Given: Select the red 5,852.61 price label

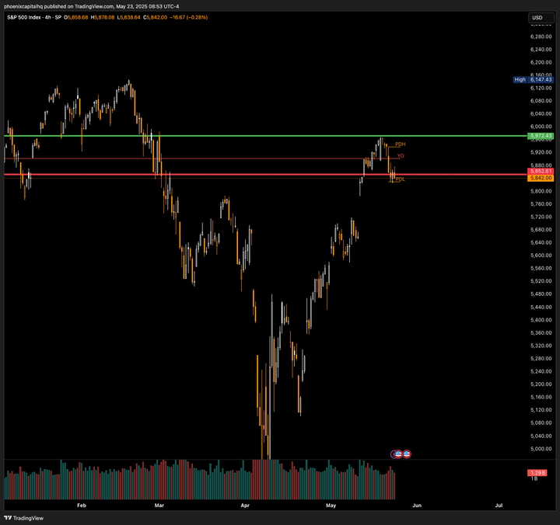Looking at the screenshot, I should tap(540, 171).
